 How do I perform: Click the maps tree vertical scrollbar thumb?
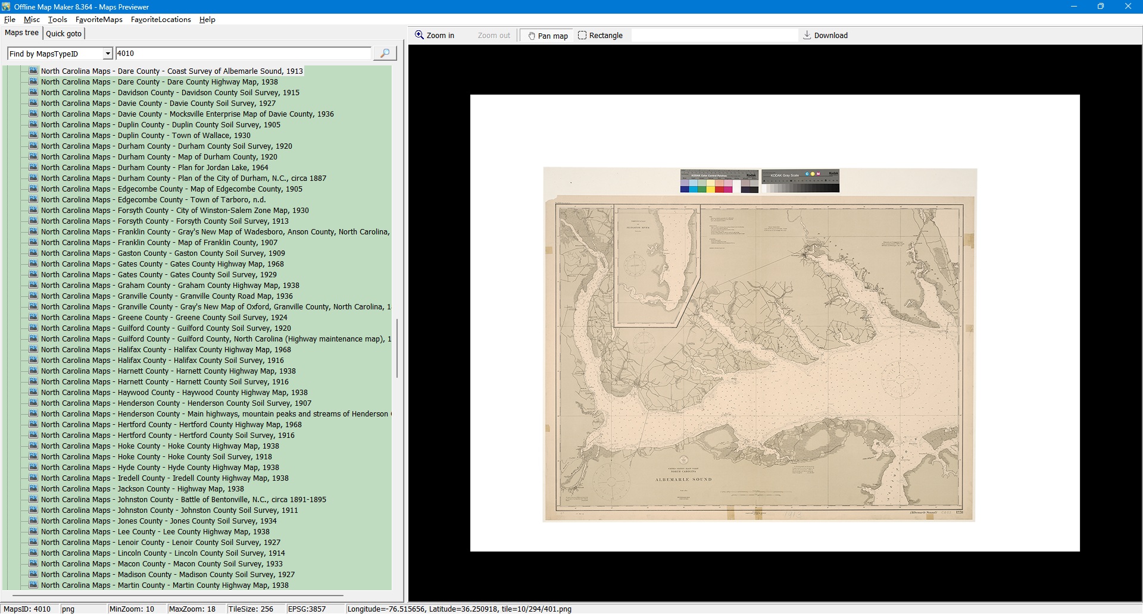[397, 348]
